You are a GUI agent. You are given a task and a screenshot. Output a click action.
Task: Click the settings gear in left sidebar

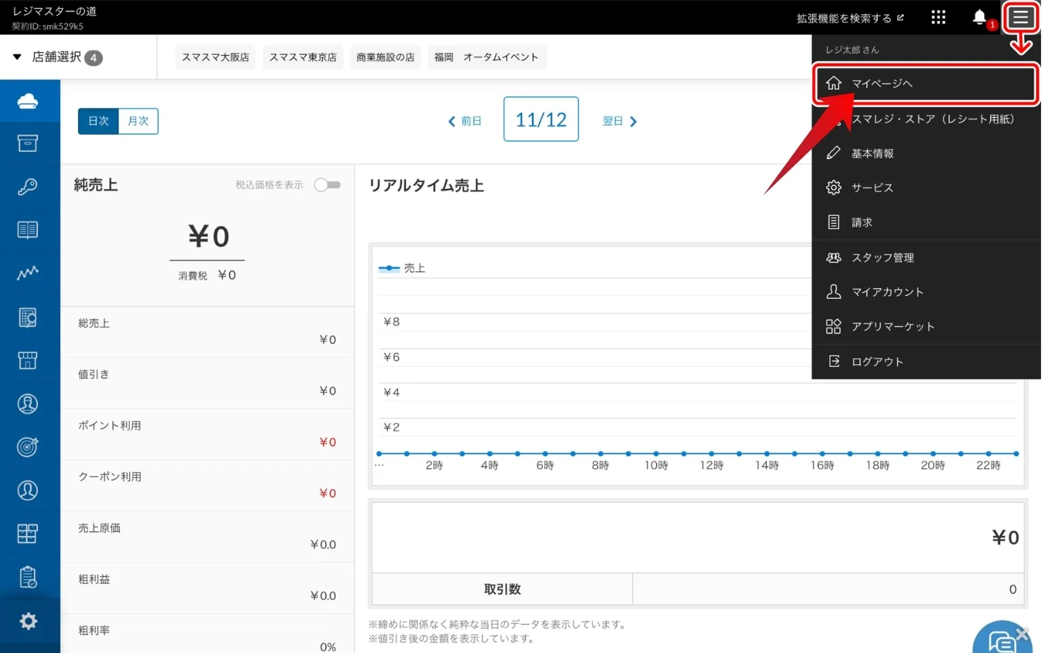tap(28, 621)
